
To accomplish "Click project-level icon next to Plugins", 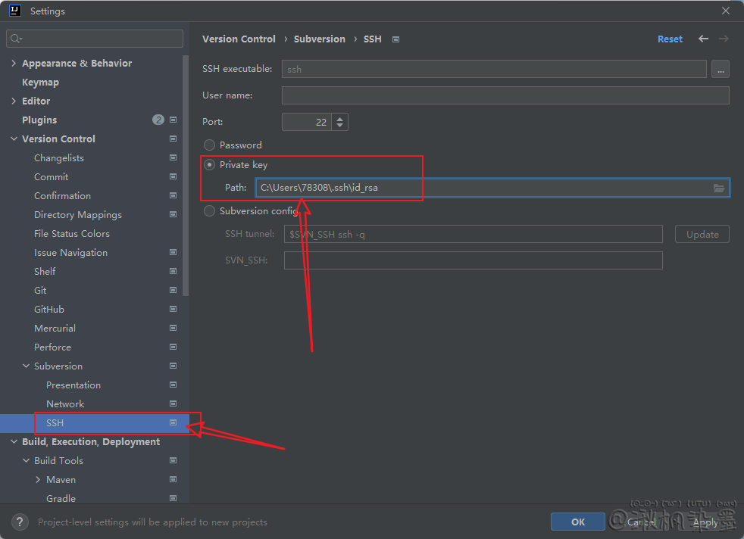I will point(173,120).
